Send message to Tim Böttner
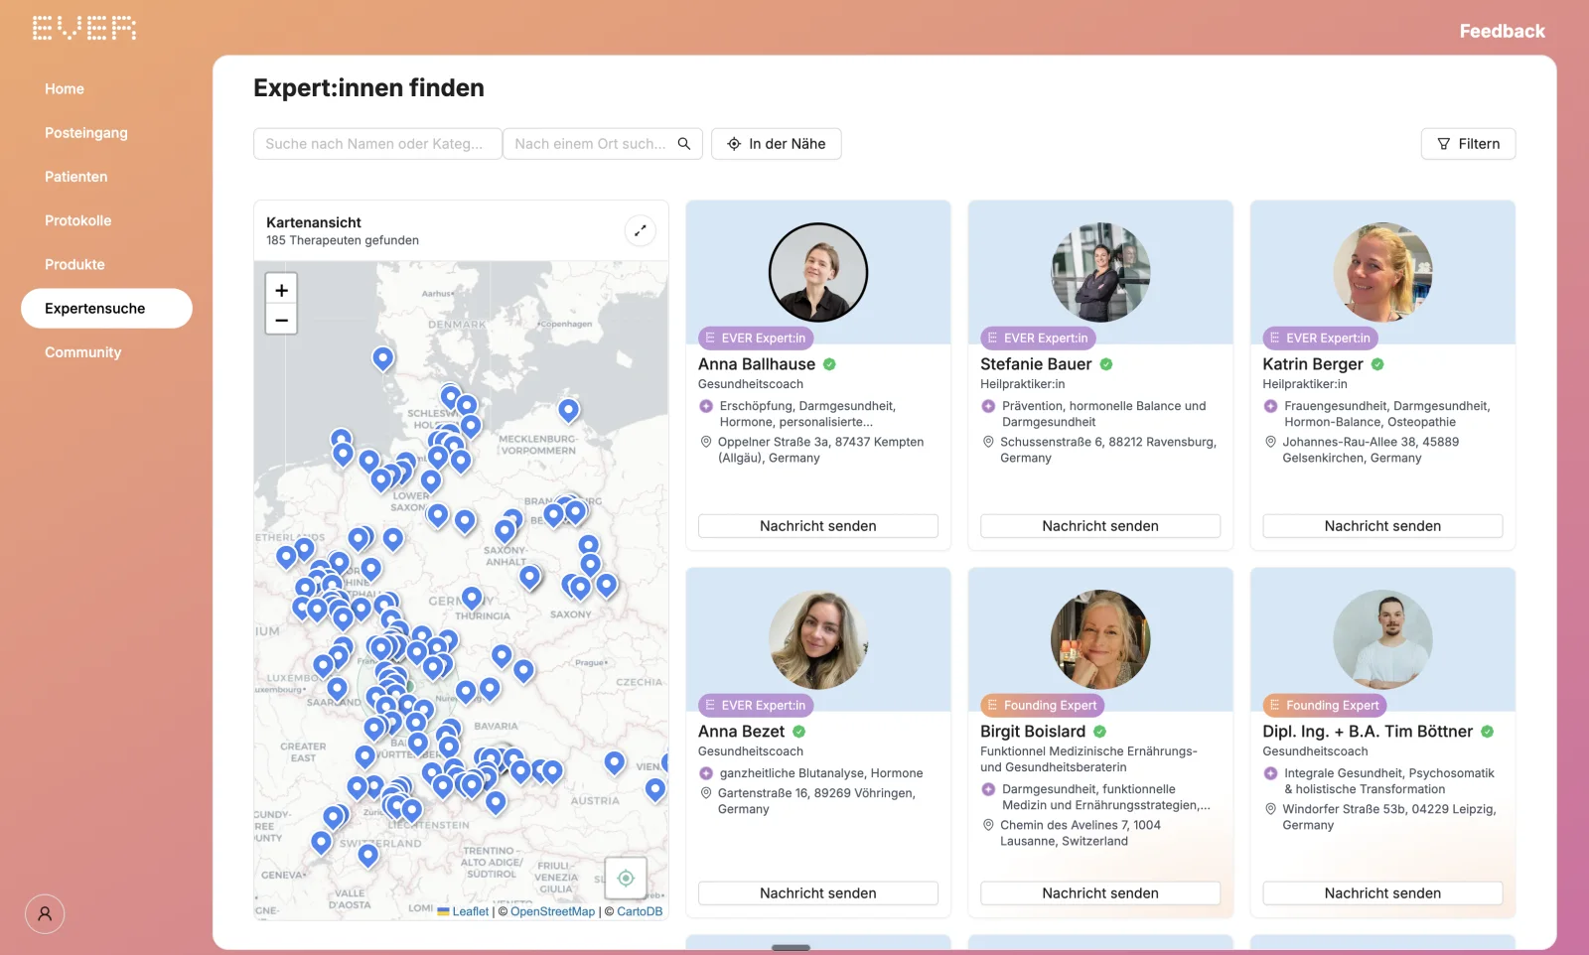This screenshot has width=1589, height=955. click(1382, 893)
